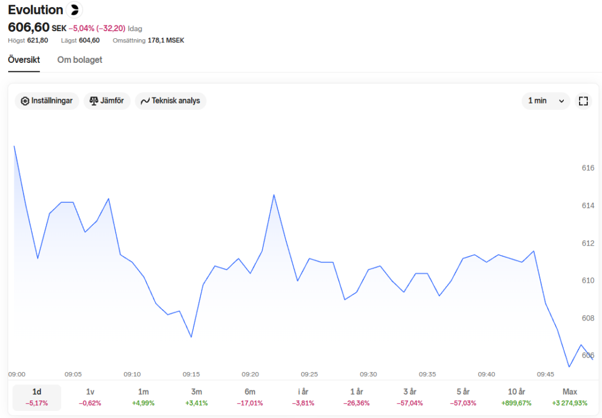Click the Evolution company logo icon
The image size is (602, 418).
tap(74, 10)
